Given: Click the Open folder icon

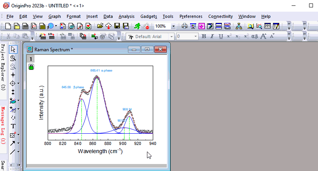Looking at the screenshot, I should point(100,26).
